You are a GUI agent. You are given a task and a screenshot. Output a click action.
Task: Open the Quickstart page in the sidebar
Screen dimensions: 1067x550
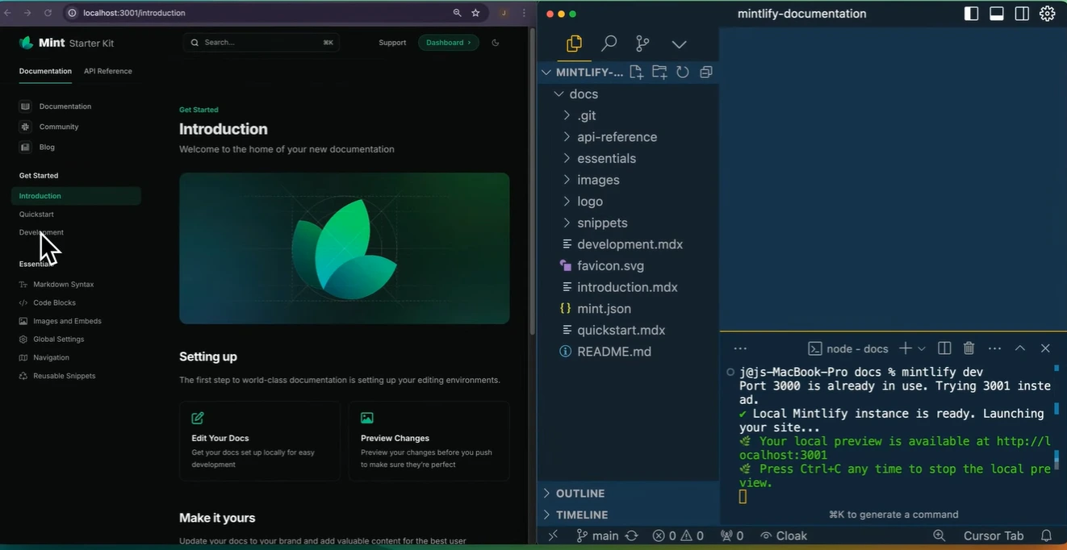(38, 214)
